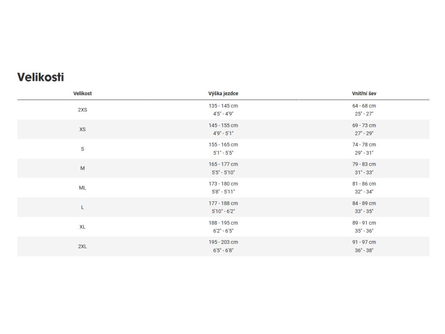The image size is (445, 334).
Task: Click the Výška jezdce column header
Action: (x=223, y=94)
